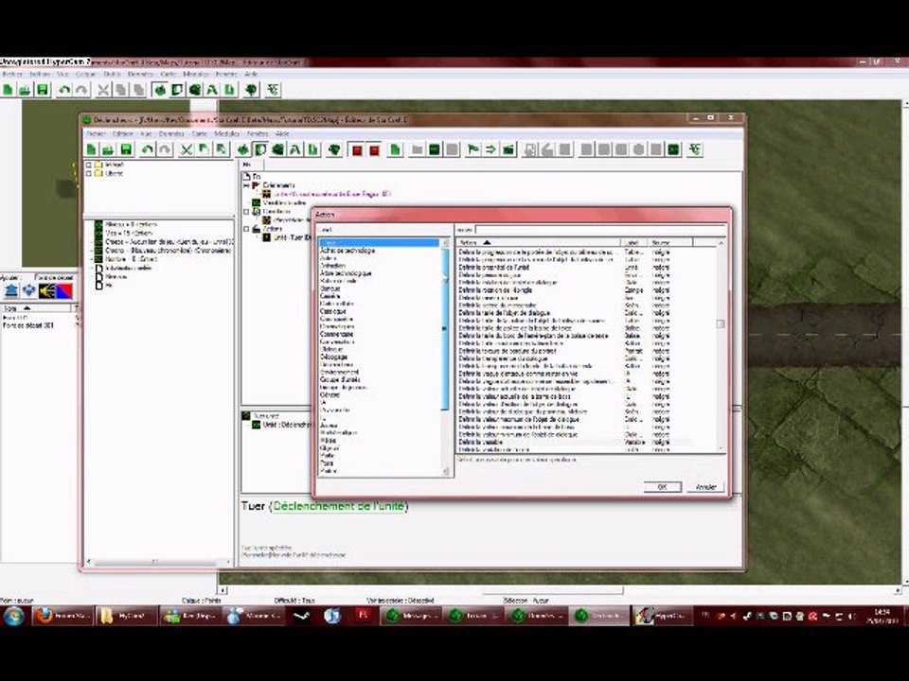The height and width of the screenshot is (681, 909).
Task: Open Aide menu in trigger editor window
Action: coord(282,133)
